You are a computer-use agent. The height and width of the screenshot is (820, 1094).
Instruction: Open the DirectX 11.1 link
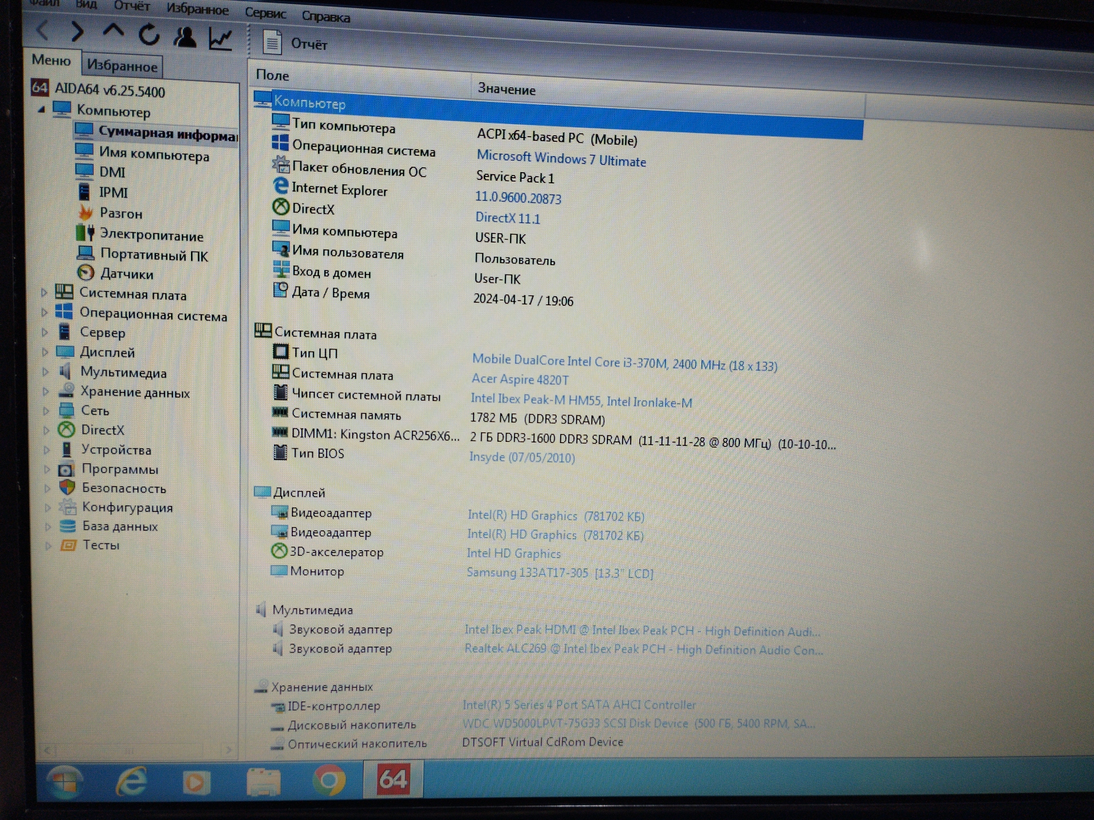click(x=508, y=218)
